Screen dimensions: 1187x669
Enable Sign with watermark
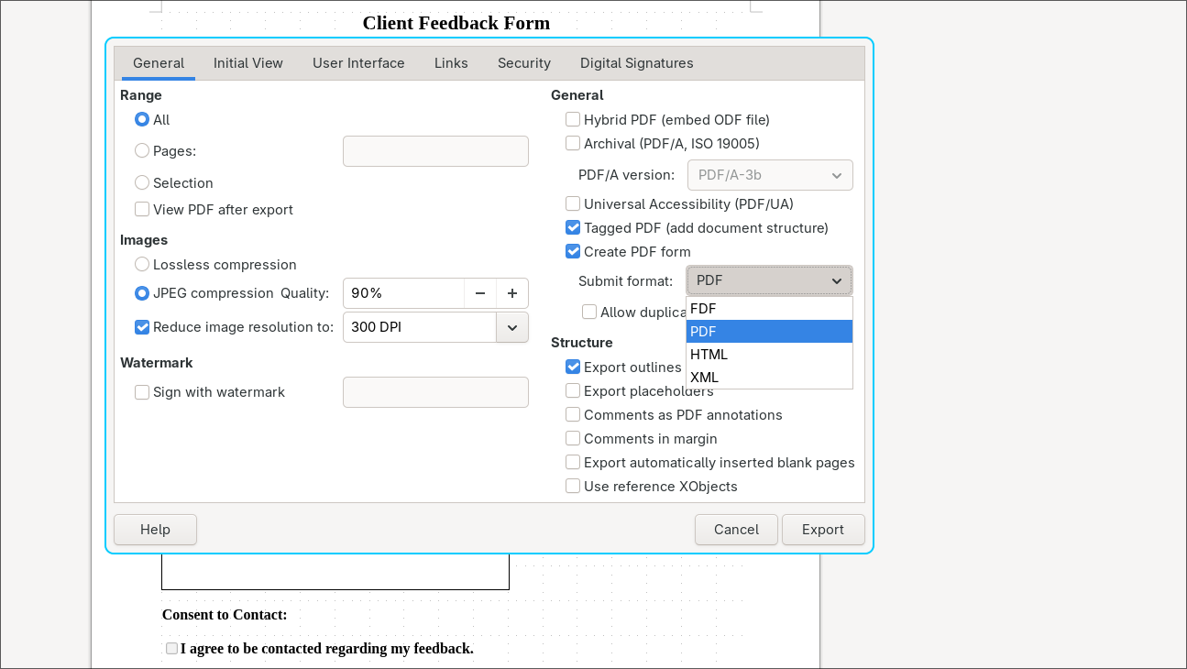point(142,391)
